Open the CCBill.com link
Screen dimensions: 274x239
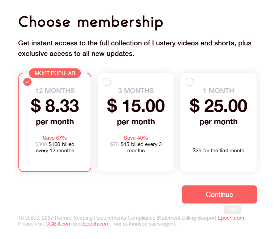58,224
